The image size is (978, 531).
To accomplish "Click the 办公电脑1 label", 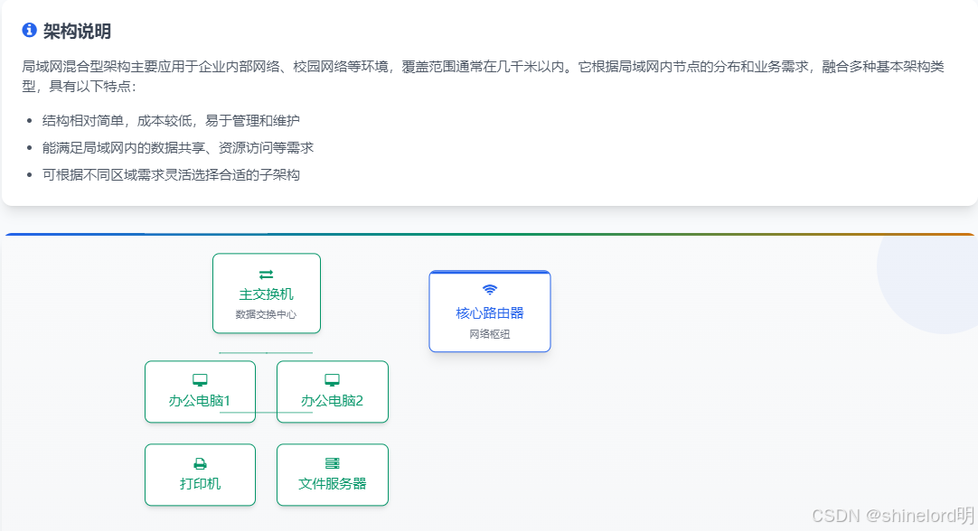I will point(200,401).
